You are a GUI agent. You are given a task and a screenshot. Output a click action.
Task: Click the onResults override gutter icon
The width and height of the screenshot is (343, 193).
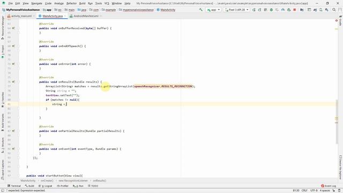coord(13,82)
